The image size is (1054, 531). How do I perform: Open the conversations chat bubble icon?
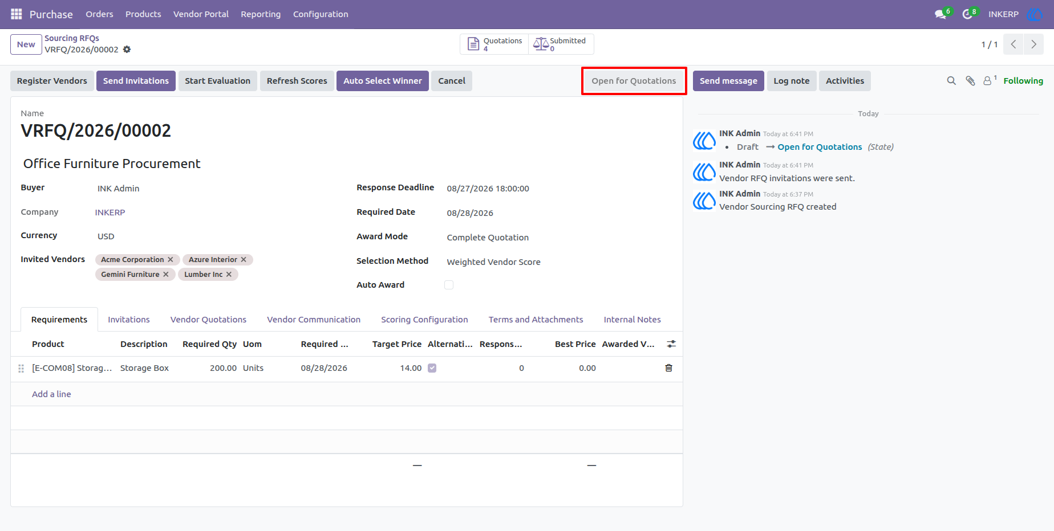941,14
